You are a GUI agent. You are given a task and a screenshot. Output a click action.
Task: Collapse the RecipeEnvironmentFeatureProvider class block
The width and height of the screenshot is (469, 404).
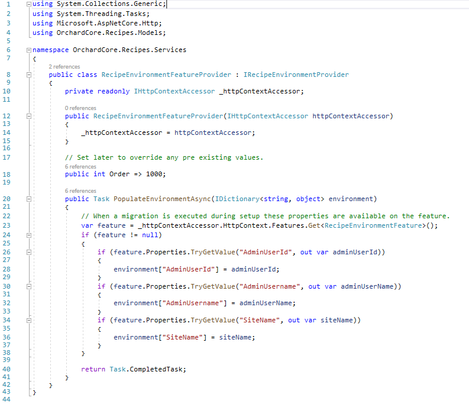(x=29, y=75)
